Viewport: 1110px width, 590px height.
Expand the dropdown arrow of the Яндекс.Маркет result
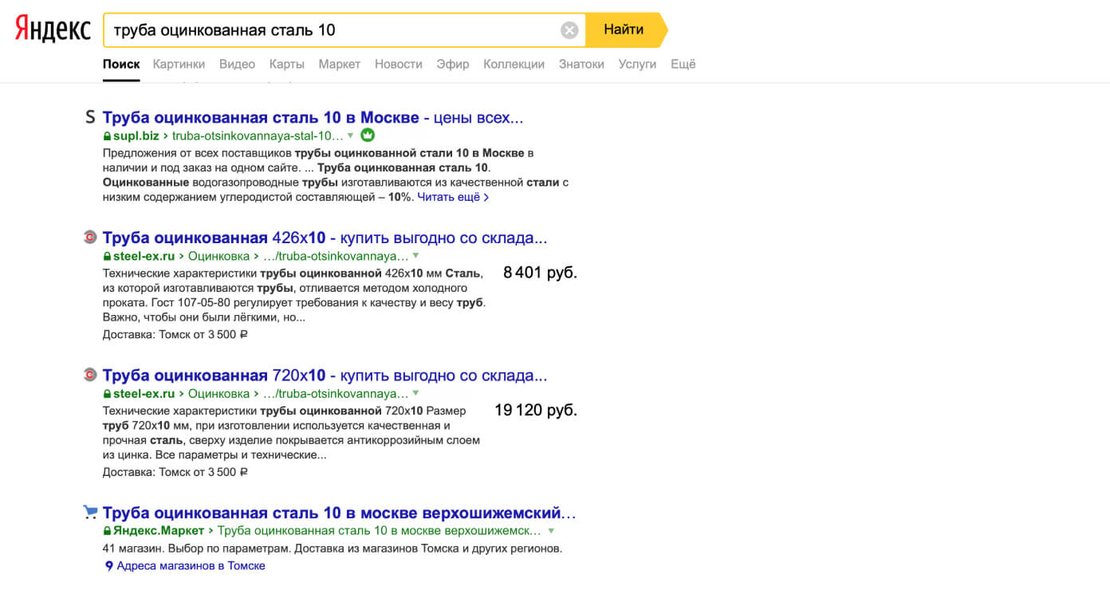click(x=551, y=530)
